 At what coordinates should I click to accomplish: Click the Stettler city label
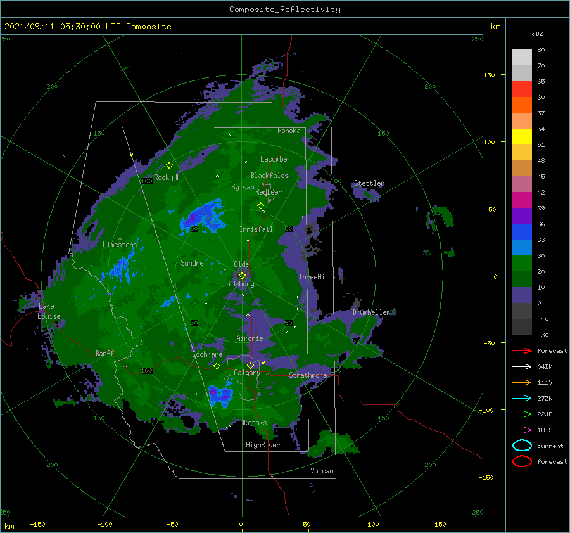(369, 183)
